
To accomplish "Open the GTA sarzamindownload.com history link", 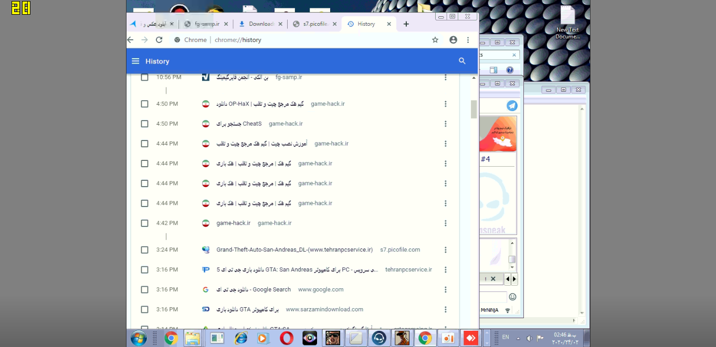I will click(x=248, y=310).
